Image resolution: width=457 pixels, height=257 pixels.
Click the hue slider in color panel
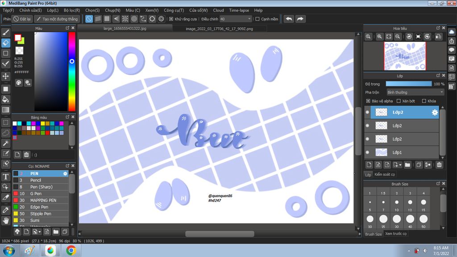coord(72,71)
